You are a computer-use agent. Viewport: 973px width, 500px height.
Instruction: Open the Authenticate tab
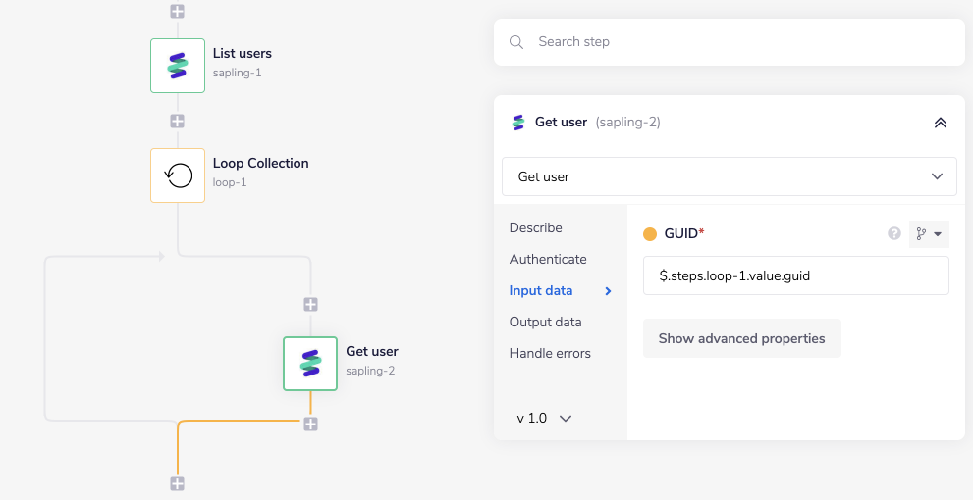point(548,259)
